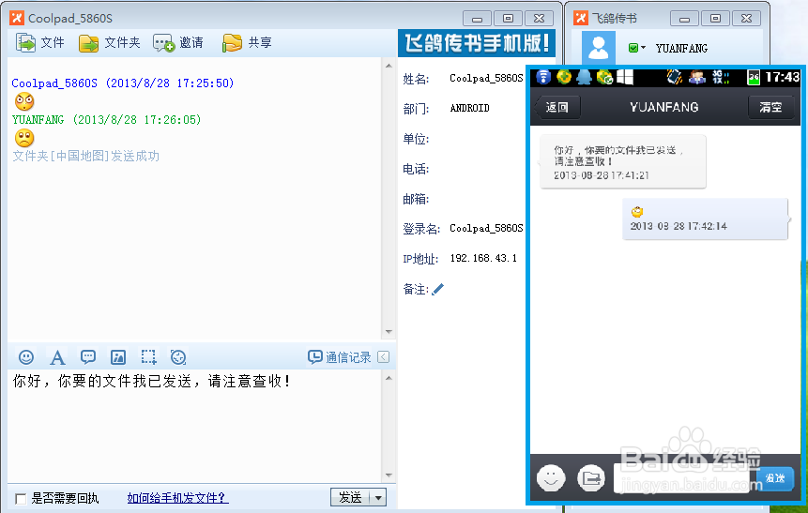
Task: Insert a picture using the image icon
Action: tap(118, 357)
